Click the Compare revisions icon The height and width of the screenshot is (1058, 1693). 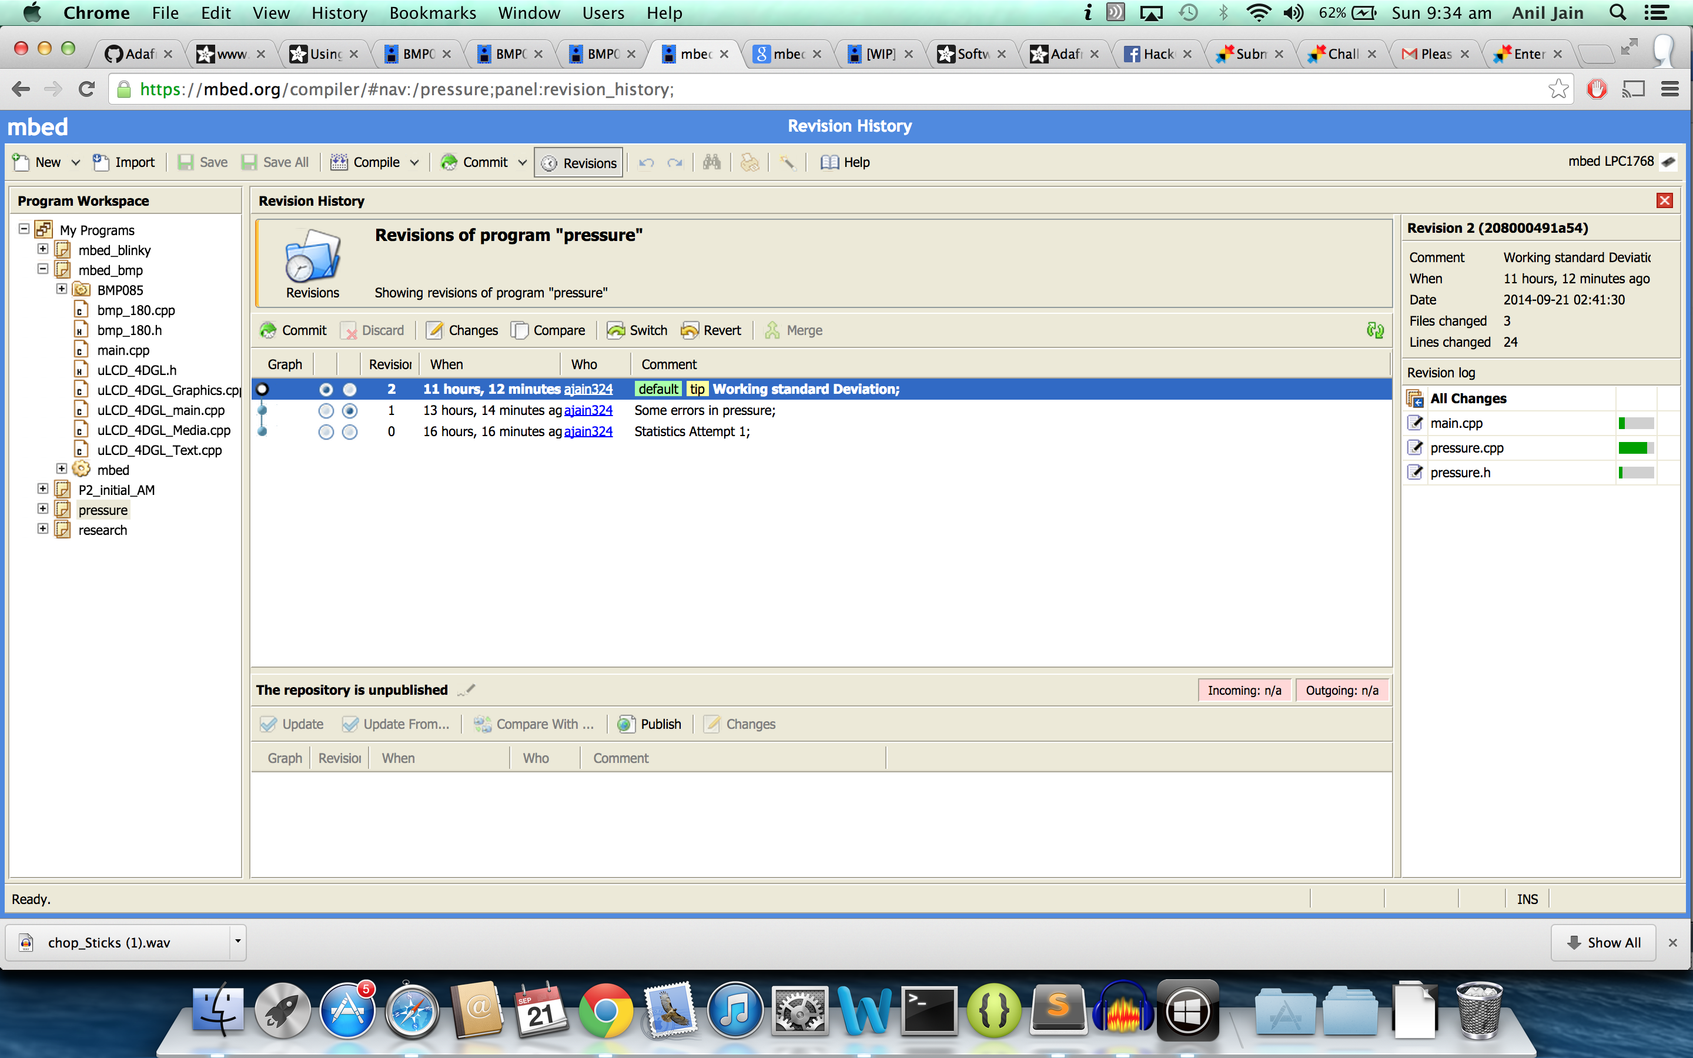click(x=519, y=330)
